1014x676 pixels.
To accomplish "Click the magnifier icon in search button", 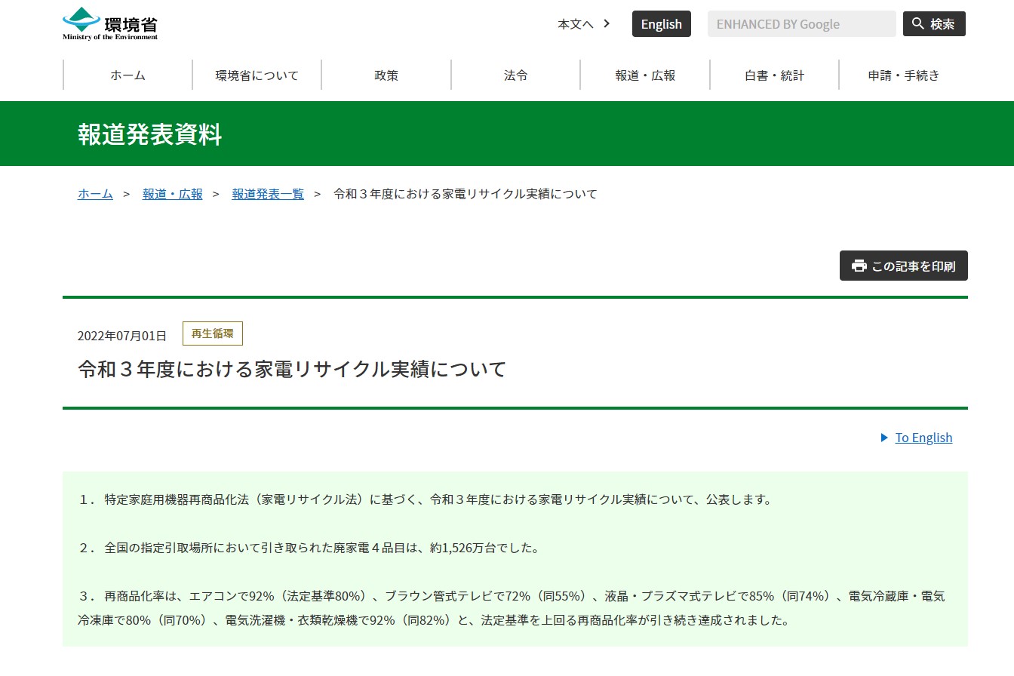I will point(918,24).
